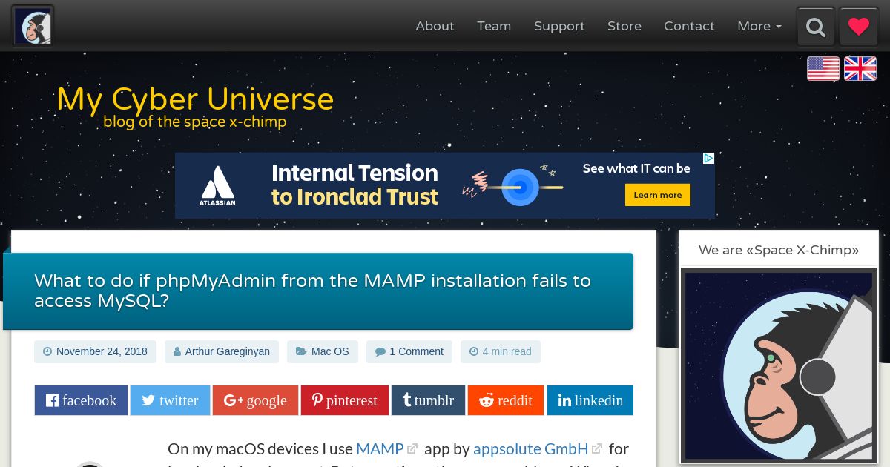Image resolution: width=890 pixels, height=467 pixels.
Task: Click the My Cyber Universe blog title
Action: pyautogui.click(x=195, y=99)
